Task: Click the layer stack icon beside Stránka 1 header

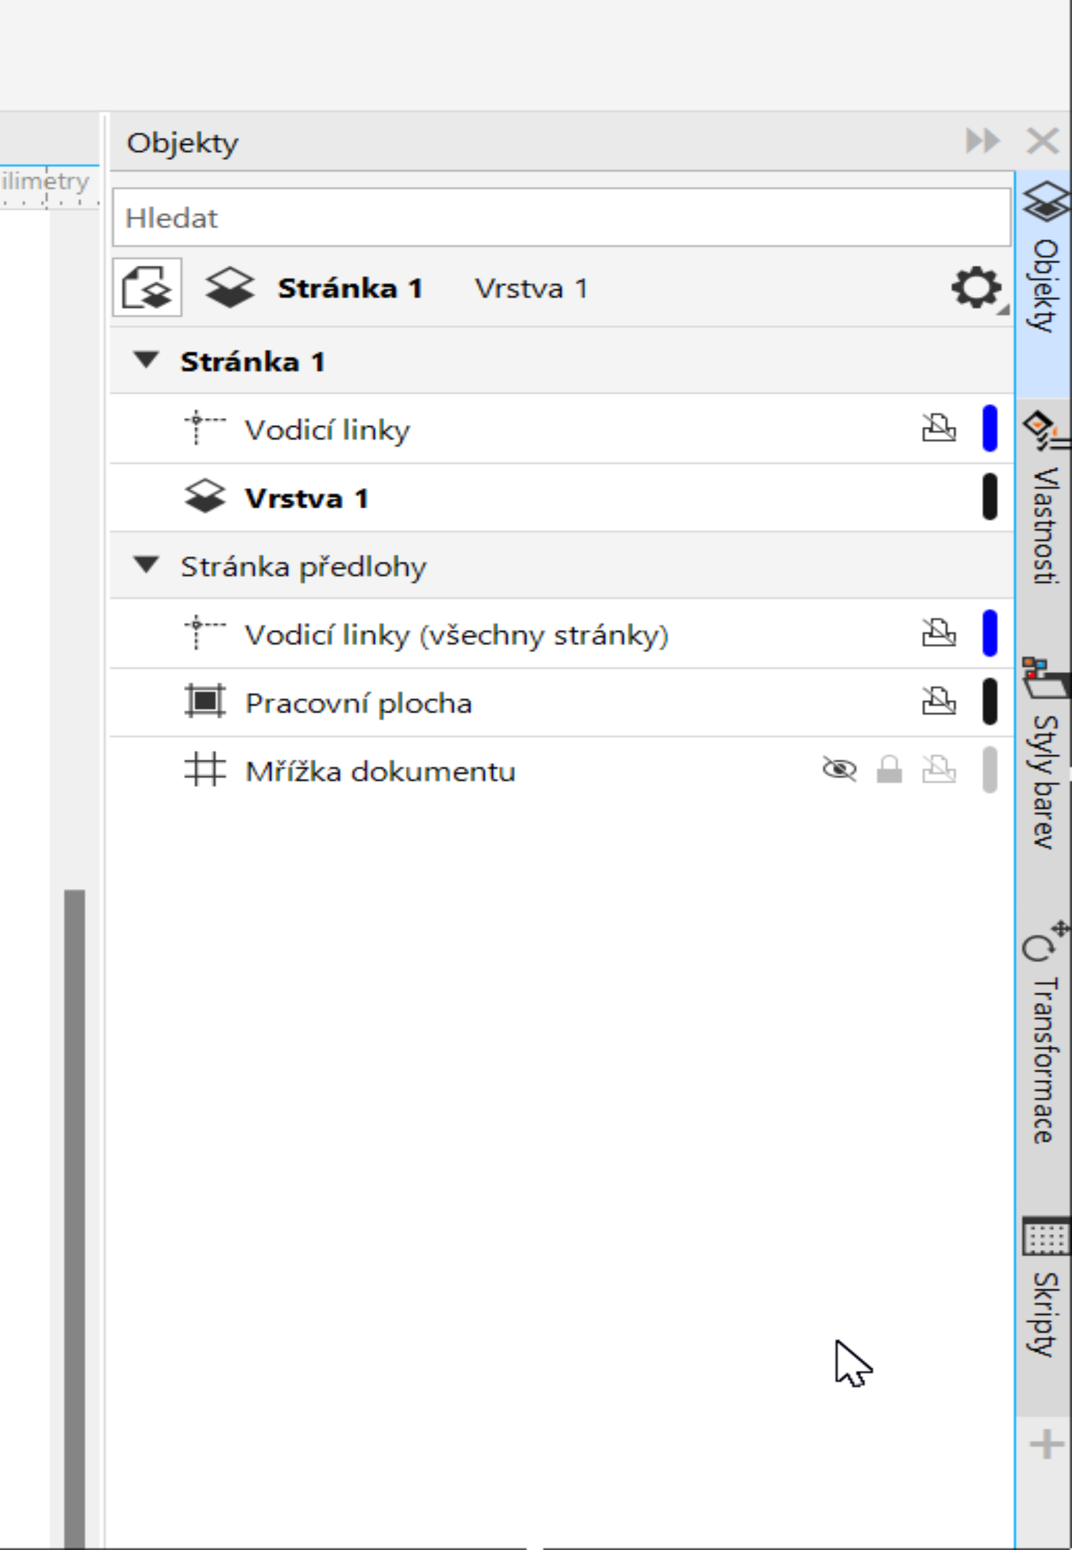Action: tap(230, 288)
